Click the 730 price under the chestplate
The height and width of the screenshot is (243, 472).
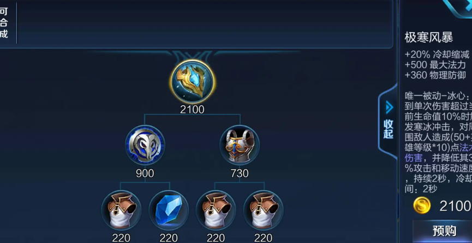tap(240, 173)
